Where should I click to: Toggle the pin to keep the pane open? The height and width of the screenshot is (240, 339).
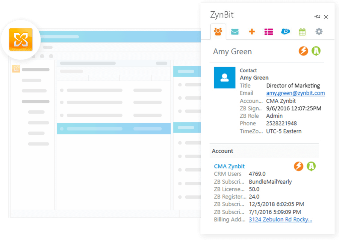(x=317, y=17)
